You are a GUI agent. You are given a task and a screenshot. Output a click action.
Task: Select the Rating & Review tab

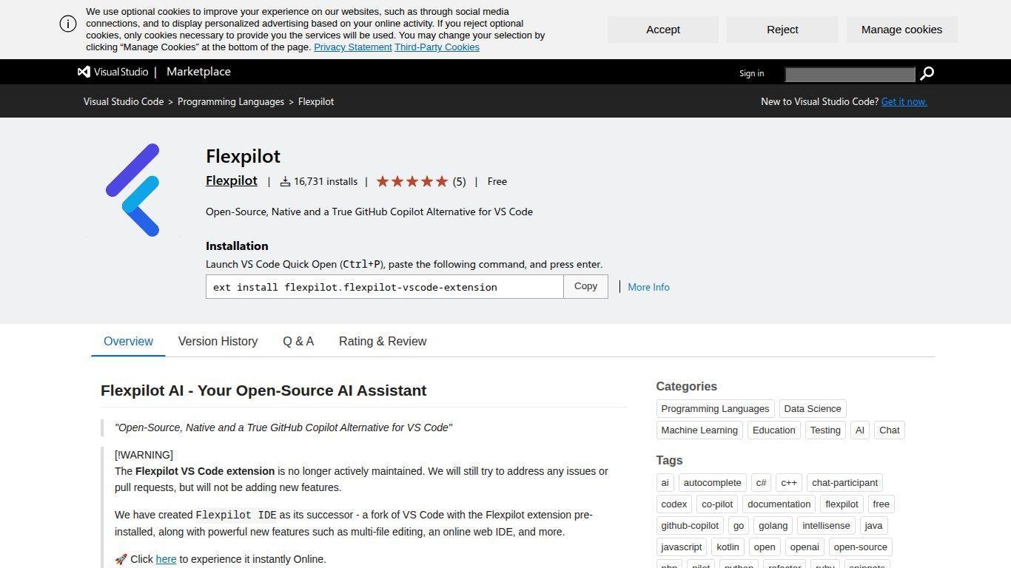(x=382, y=342)
